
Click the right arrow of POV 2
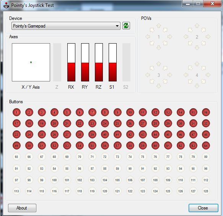[x=208, y=37]
